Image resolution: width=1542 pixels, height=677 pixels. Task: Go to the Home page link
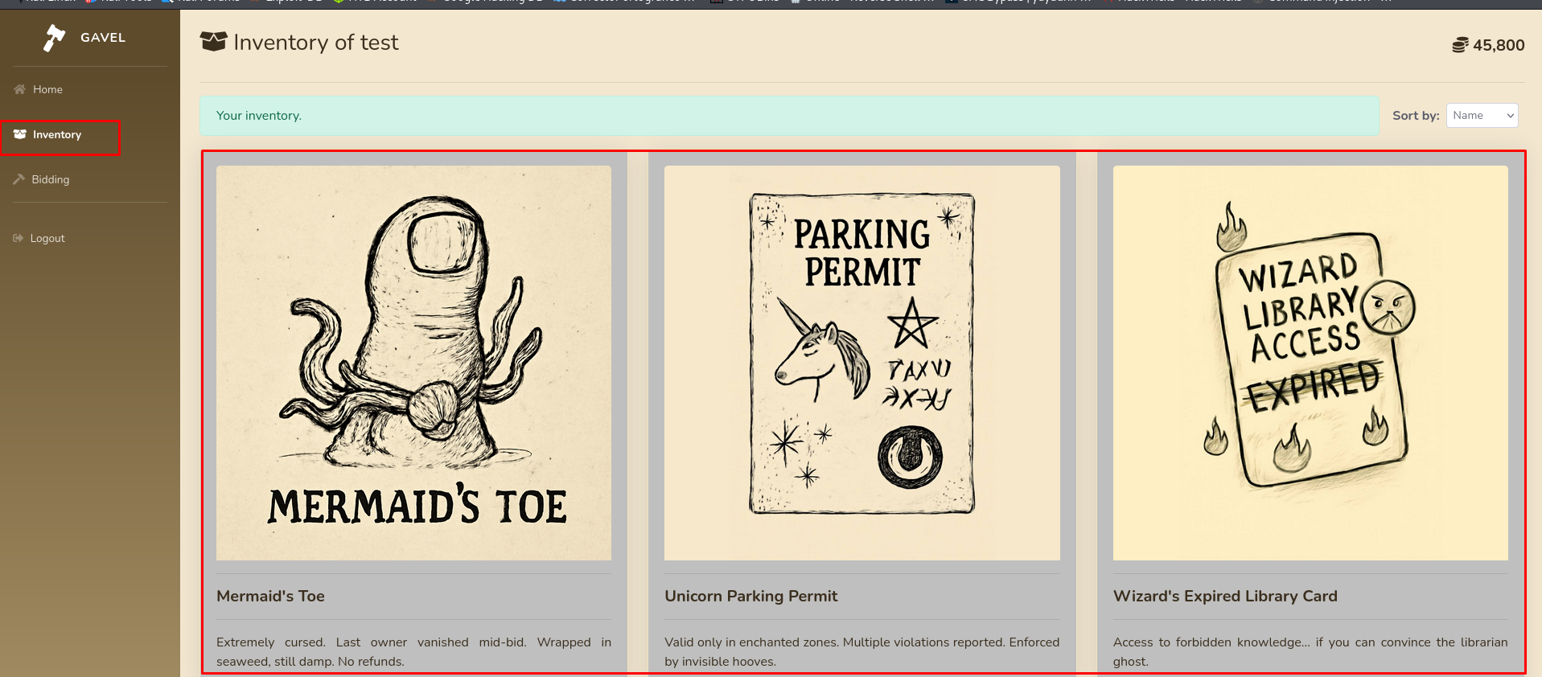[x=47, y=89]
